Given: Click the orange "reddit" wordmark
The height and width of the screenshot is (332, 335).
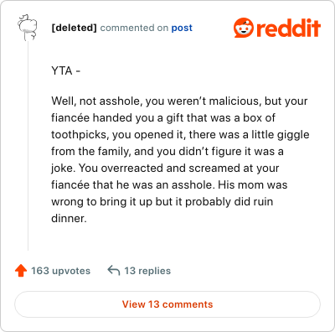Looking at the screenshot, I should [289, 29].
